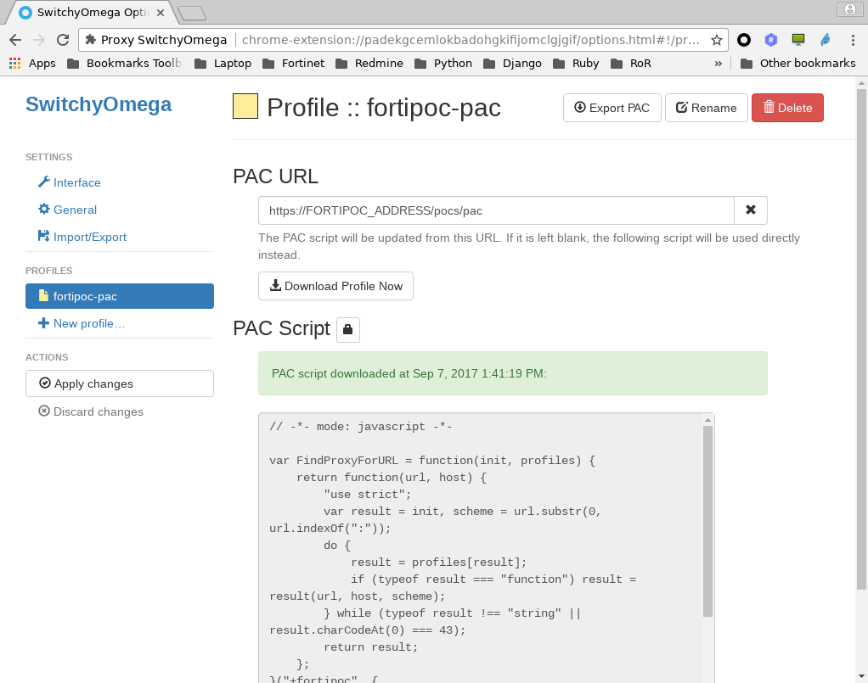This screenshot has width=868, height=683.
Task: Reload the current page
Action: (x=63, y=40)
